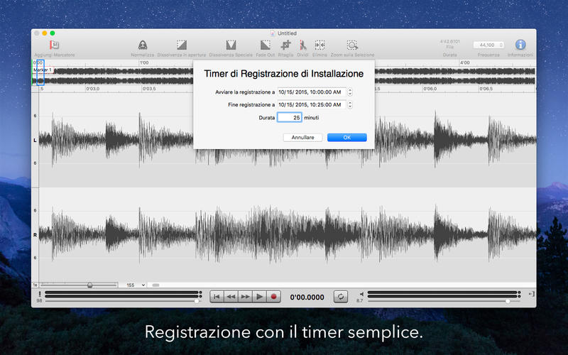Click the Untitled window title
Screen dimensions: 568x355
(x=287, y=33)
